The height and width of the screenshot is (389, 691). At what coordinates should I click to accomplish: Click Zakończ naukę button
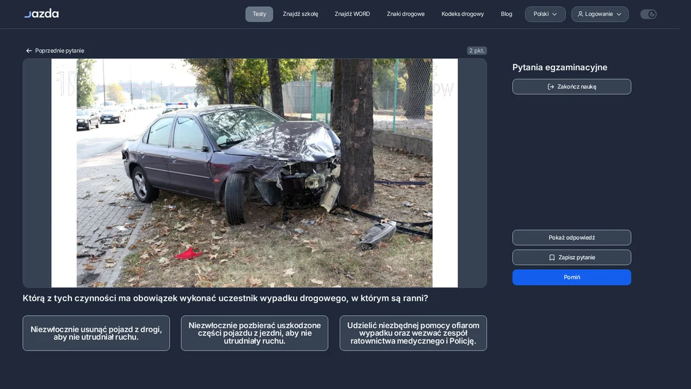click(572, 86)
